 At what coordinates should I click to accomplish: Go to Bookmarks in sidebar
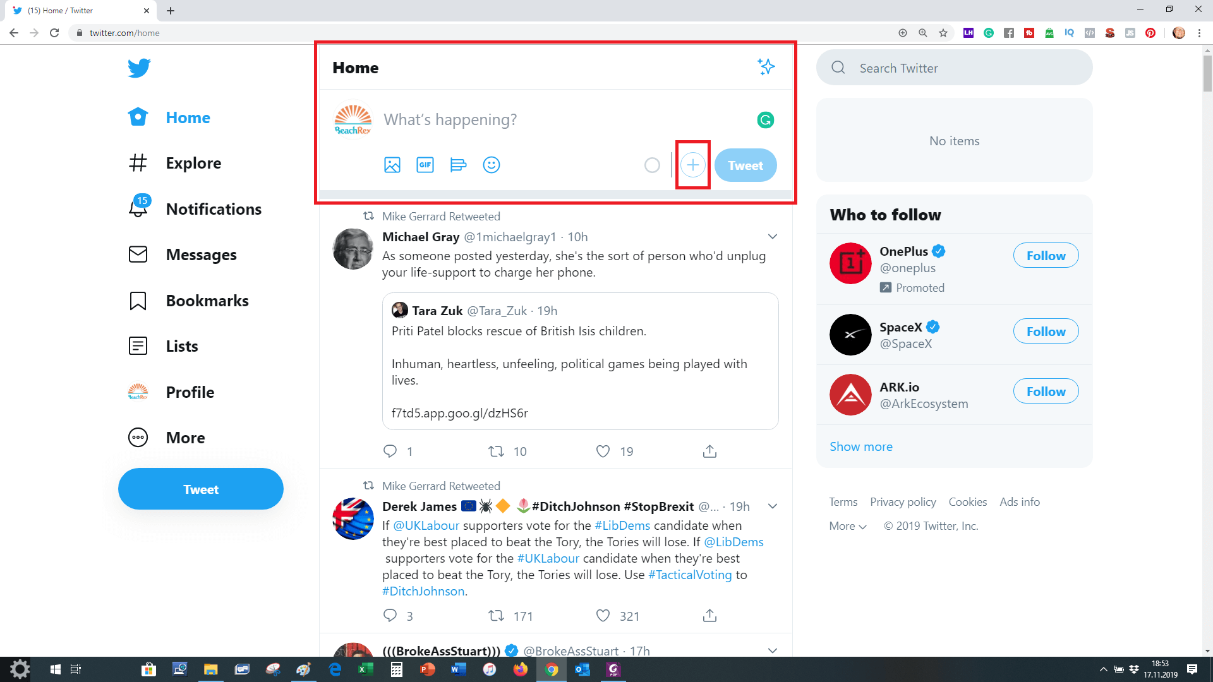(207, 301)
